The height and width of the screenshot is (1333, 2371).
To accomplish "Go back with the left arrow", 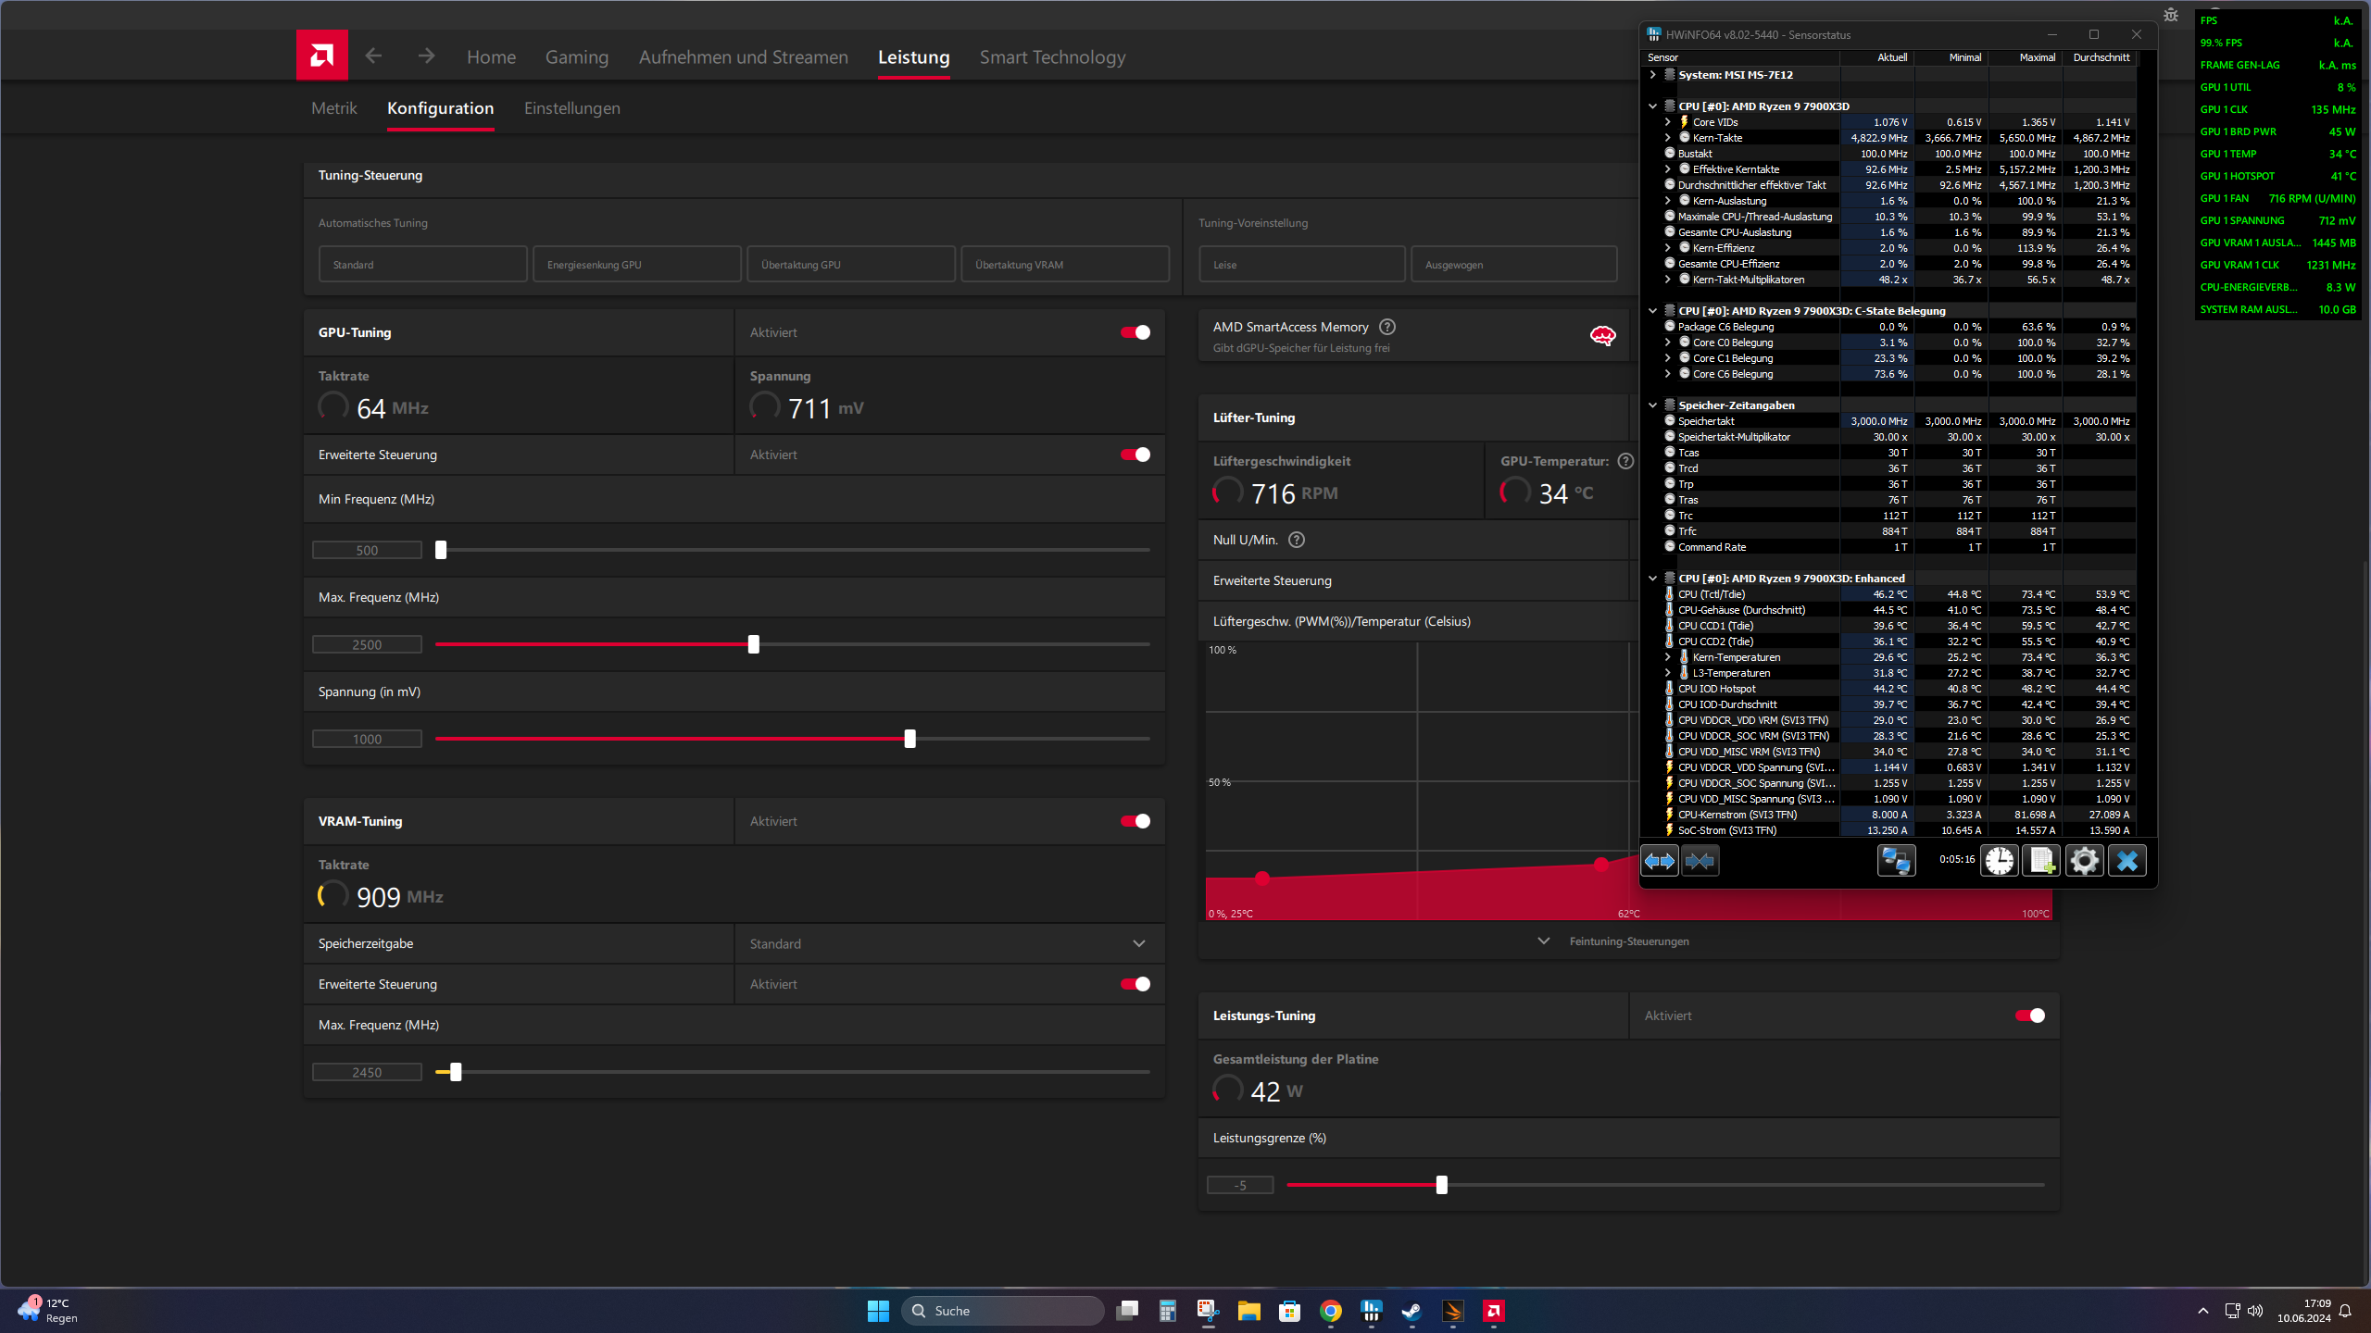I will [373, 56].
